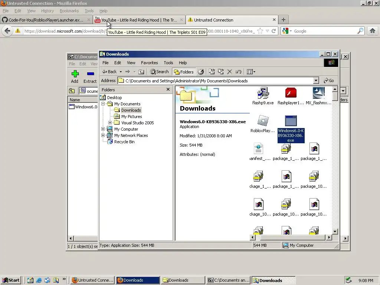Open File menu in 7-Zip window

[72, 64]
